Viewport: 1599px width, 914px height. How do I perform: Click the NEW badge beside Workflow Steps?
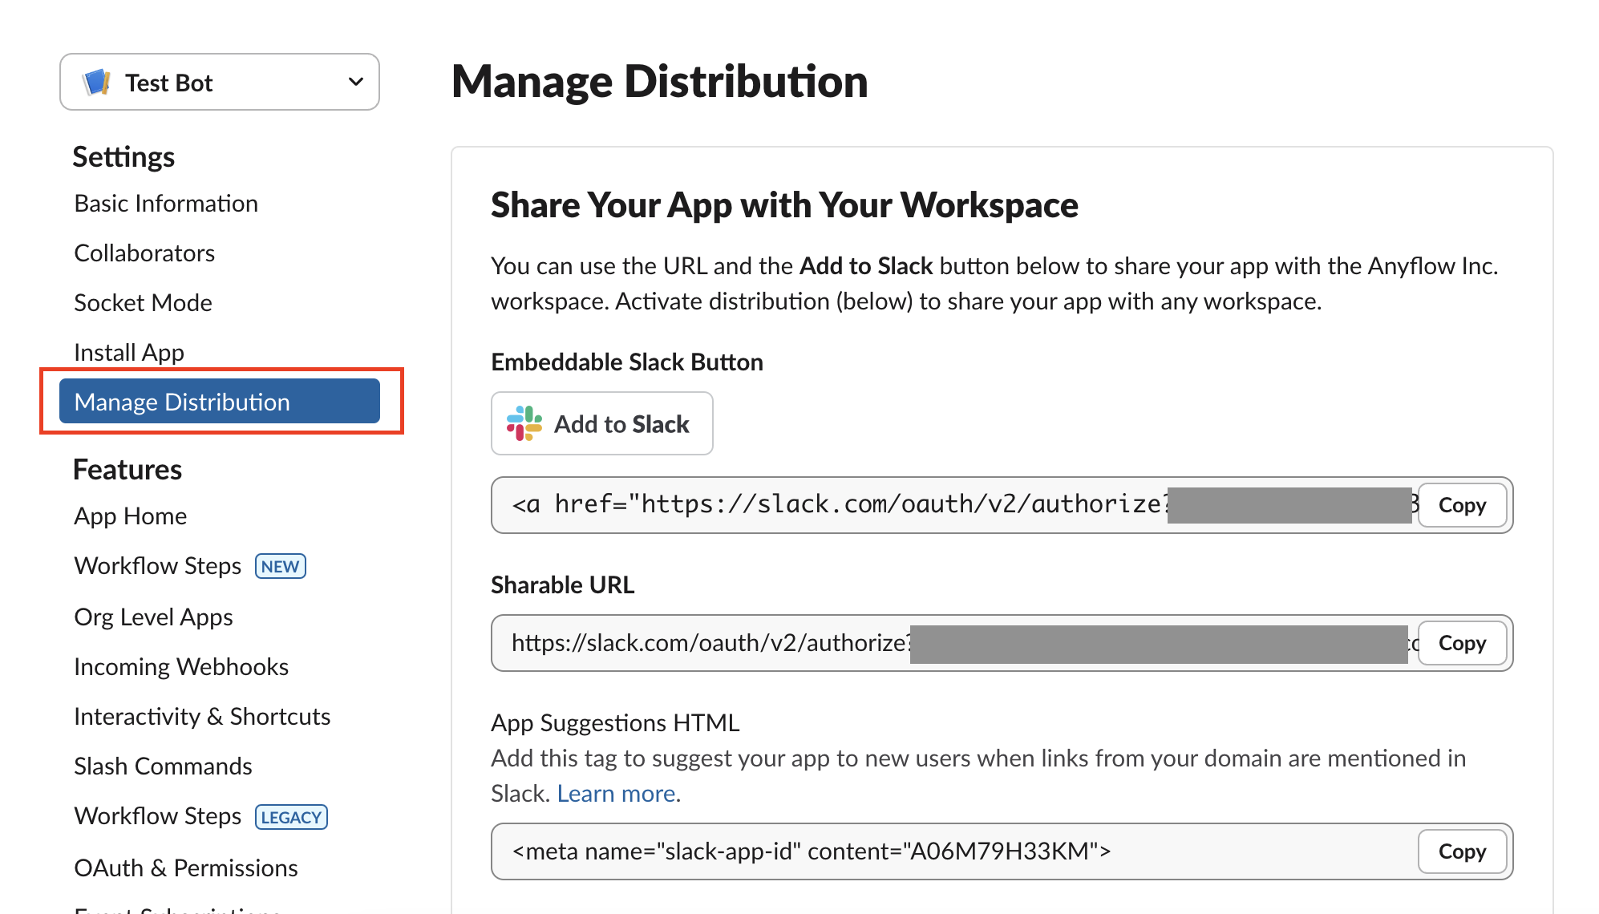pyautogui.click(x=280, y=566)
